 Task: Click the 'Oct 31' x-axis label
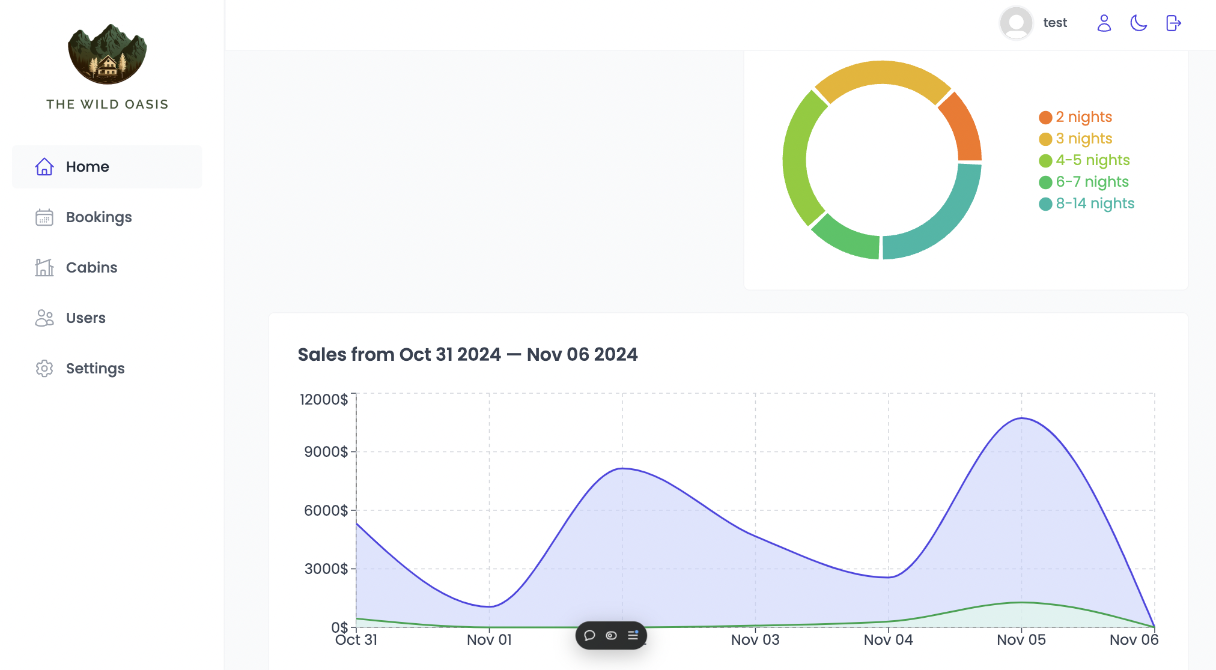pos(356,640)
